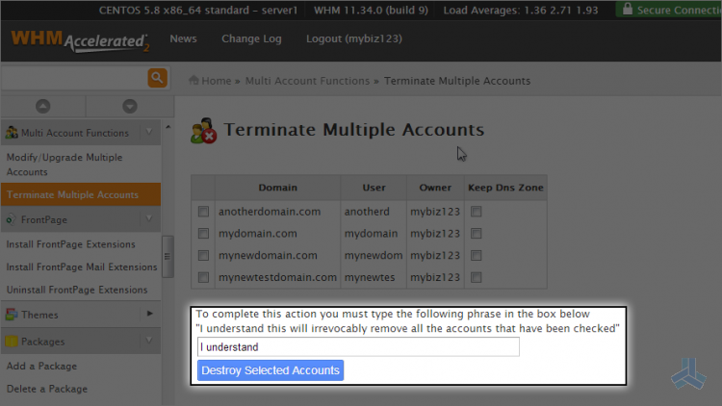Click the Owner column header
This screenshot has height=406, width=722.
click(x=435, y=188)
